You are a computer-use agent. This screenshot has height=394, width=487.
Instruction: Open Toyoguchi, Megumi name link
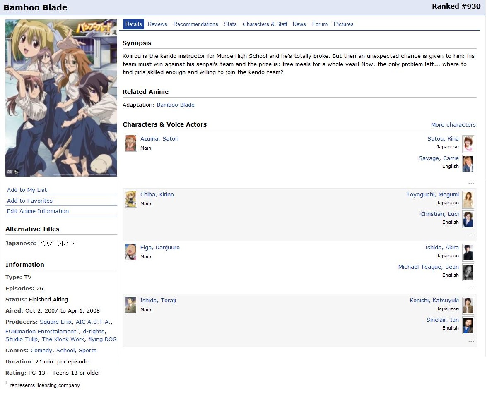(432, 194)
